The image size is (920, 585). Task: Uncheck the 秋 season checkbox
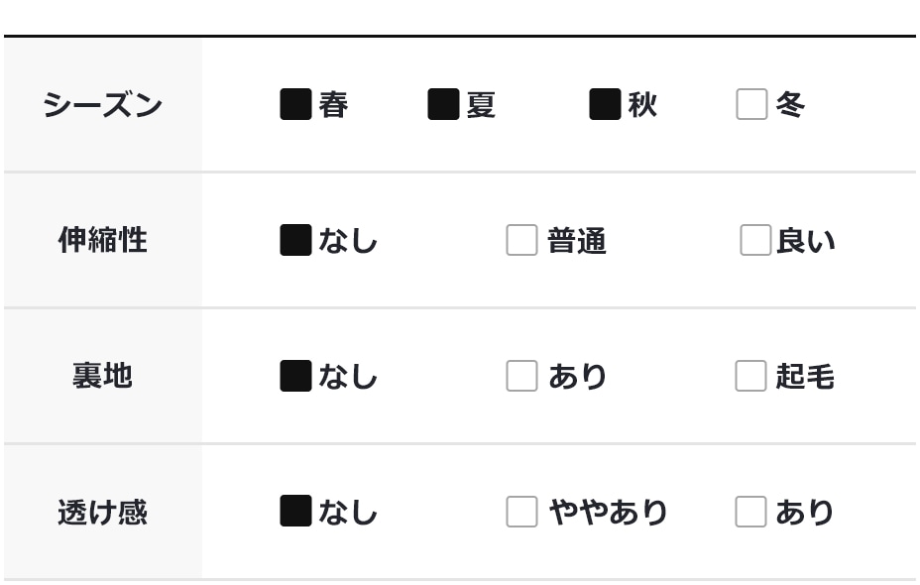click(605, 104)
